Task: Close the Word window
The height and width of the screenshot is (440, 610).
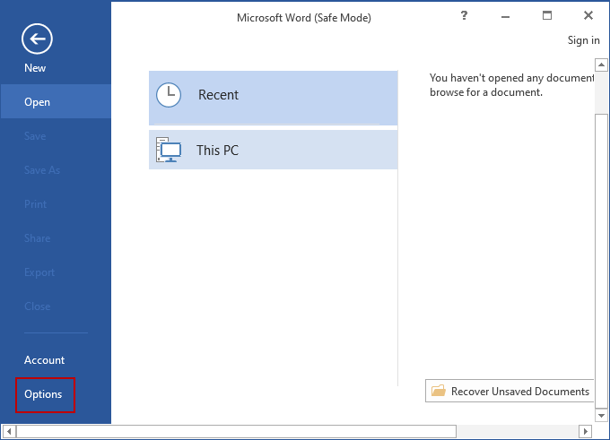Action: 588,15
